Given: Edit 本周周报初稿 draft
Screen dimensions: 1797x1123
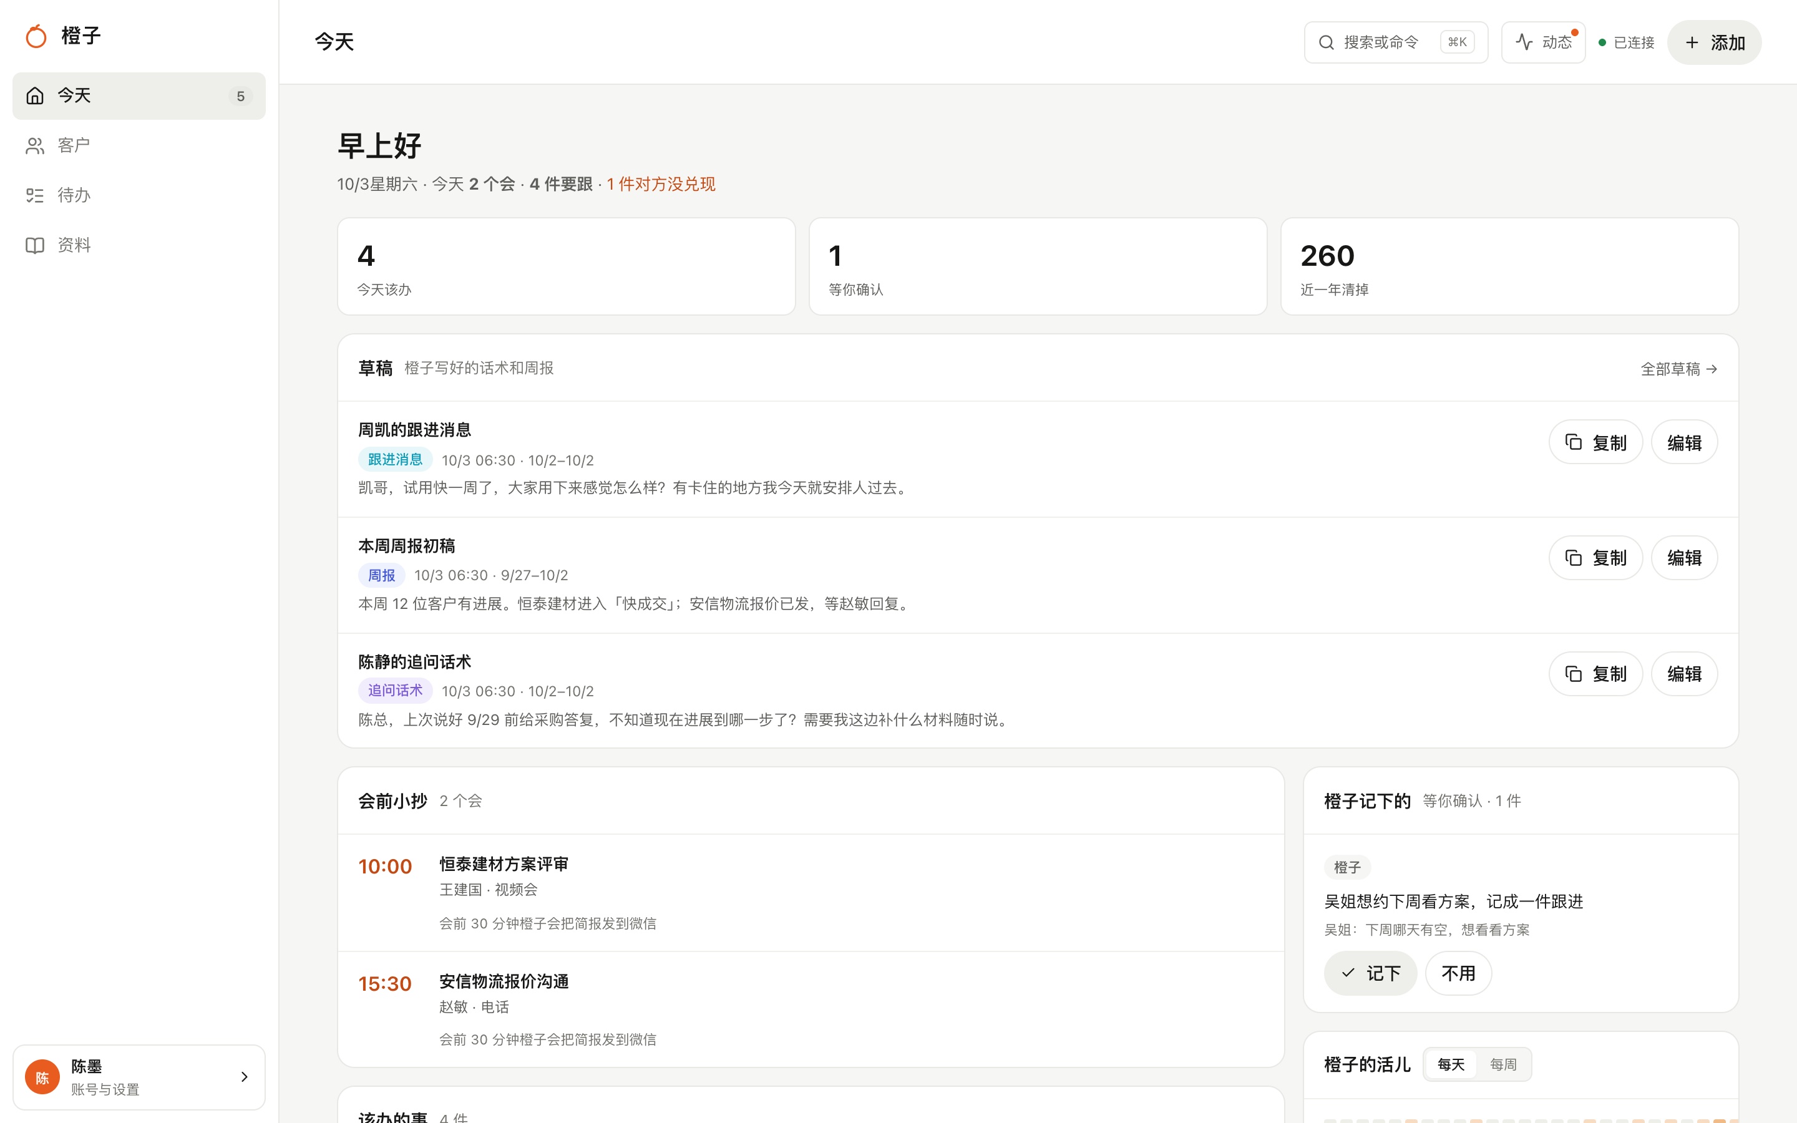Looking at the screenshot, I should 1684,558.
